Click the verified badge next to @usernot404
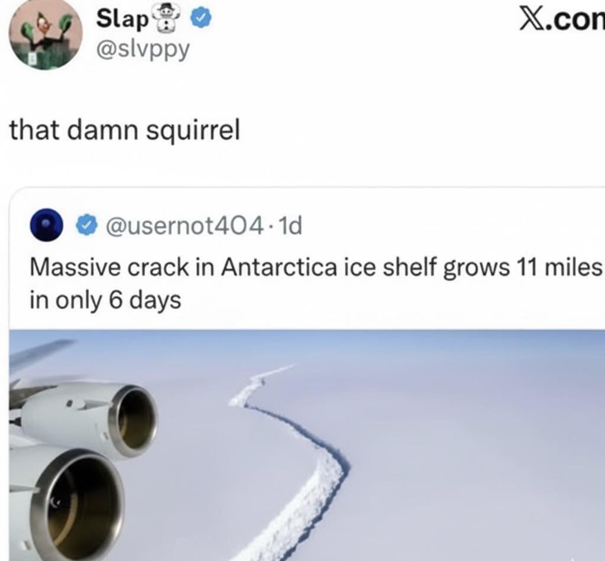605x561 pixels. coord(86,225)
